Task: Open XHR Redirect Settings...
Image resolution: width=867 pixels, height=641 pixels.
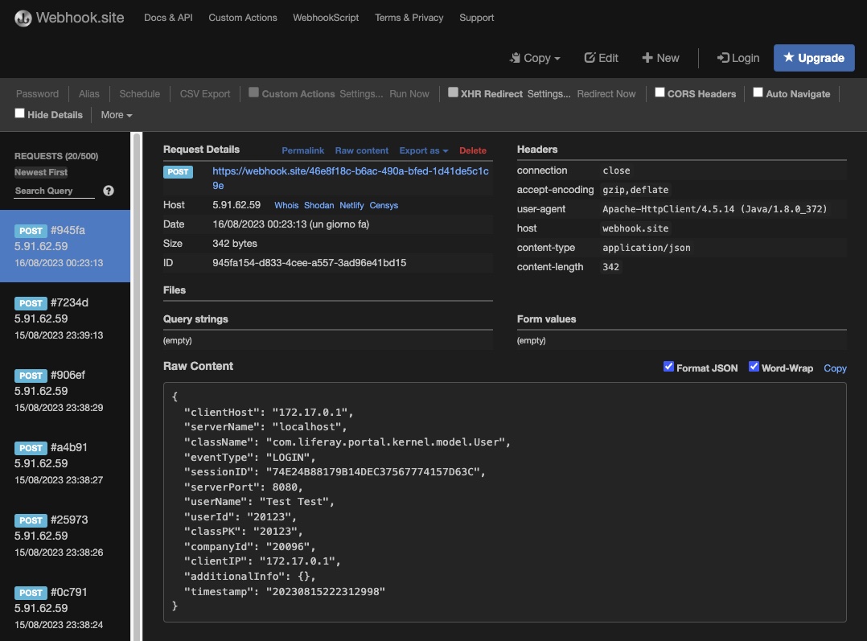Action: [x=549, y=94]
